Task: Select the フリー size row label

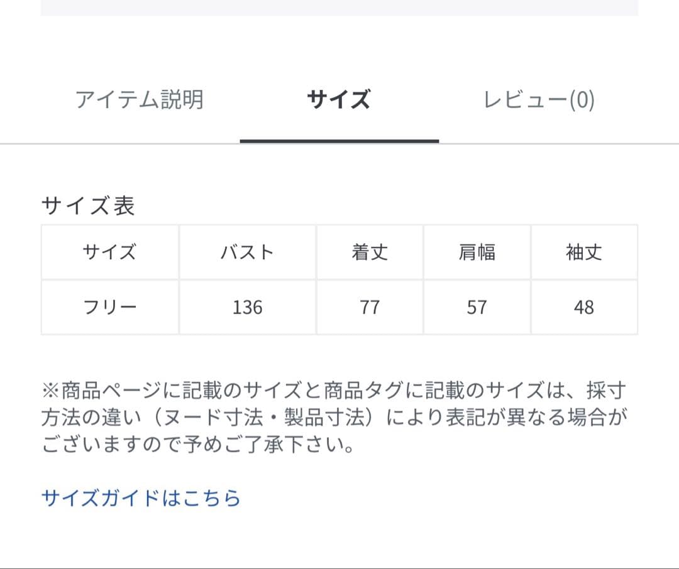Action: click(x=108, y=307)
